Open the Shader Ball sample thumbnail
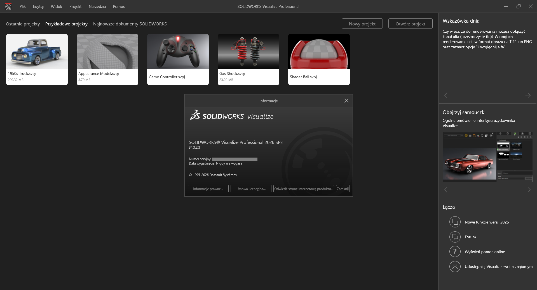Viewport: 537px width, 290px height. click(319, 52)
